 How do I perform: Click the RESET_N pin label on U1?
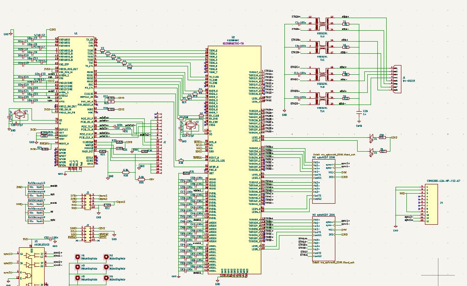coord(64,144)
